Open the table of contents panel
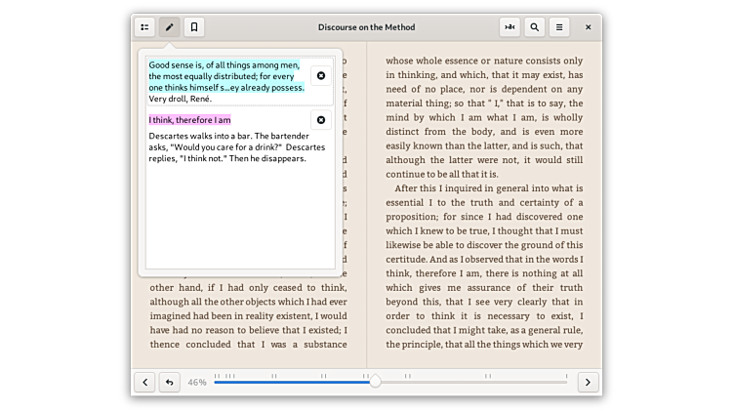 144,27
